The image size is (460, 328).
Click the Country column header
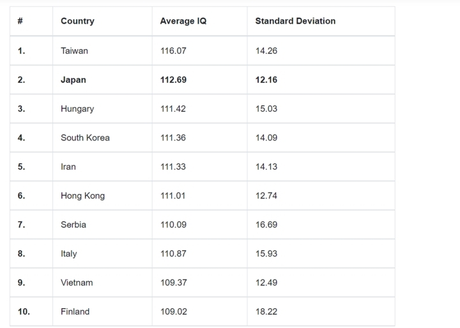77,21
